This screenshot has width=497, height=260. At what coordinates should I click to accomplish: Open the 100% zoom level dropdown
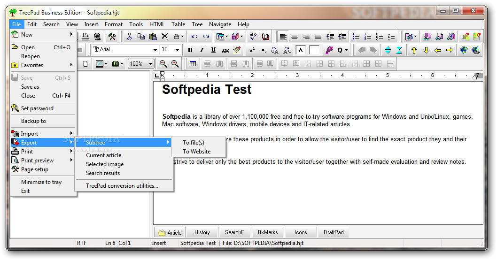151,64
